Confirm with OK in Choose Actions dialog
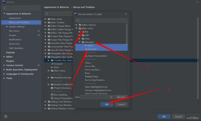This screenshot has height=121, width=201. (x=107, y=105)
